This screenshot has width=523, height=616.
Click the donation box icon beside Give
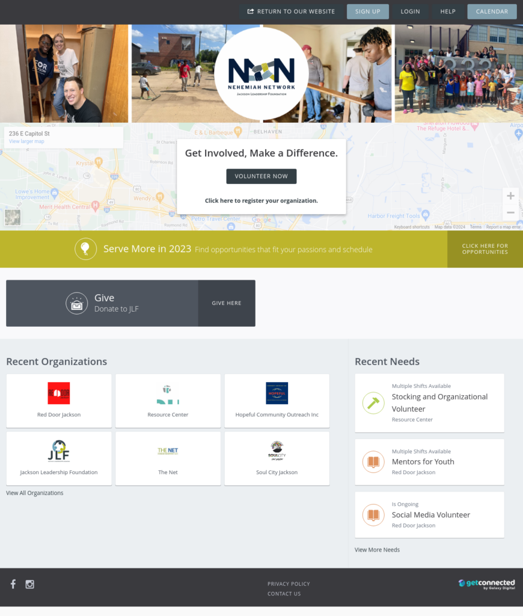76,303
